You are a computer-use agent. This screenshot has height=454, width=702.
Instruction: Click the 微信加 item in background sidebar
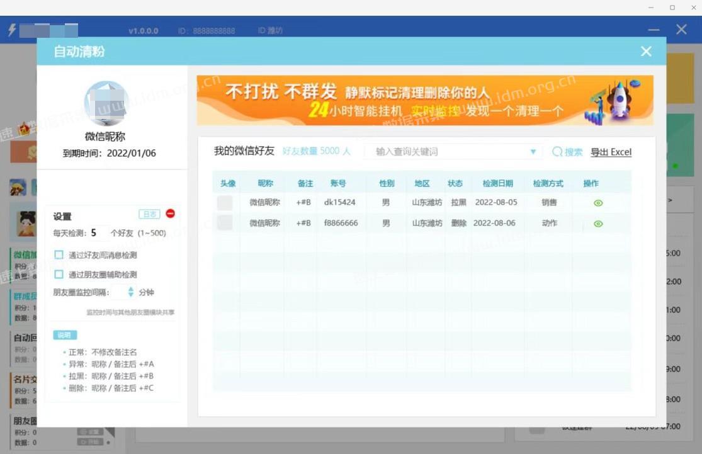[23, 264]
